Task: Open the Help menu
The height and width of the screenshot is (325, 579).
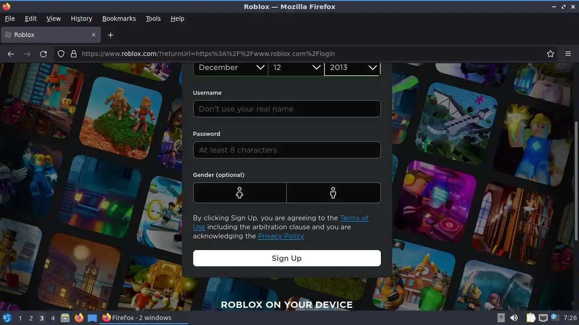Action: (x=177, y=19)
